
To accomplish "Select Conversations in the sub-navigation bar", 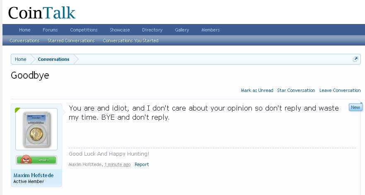I will [24, 41].
